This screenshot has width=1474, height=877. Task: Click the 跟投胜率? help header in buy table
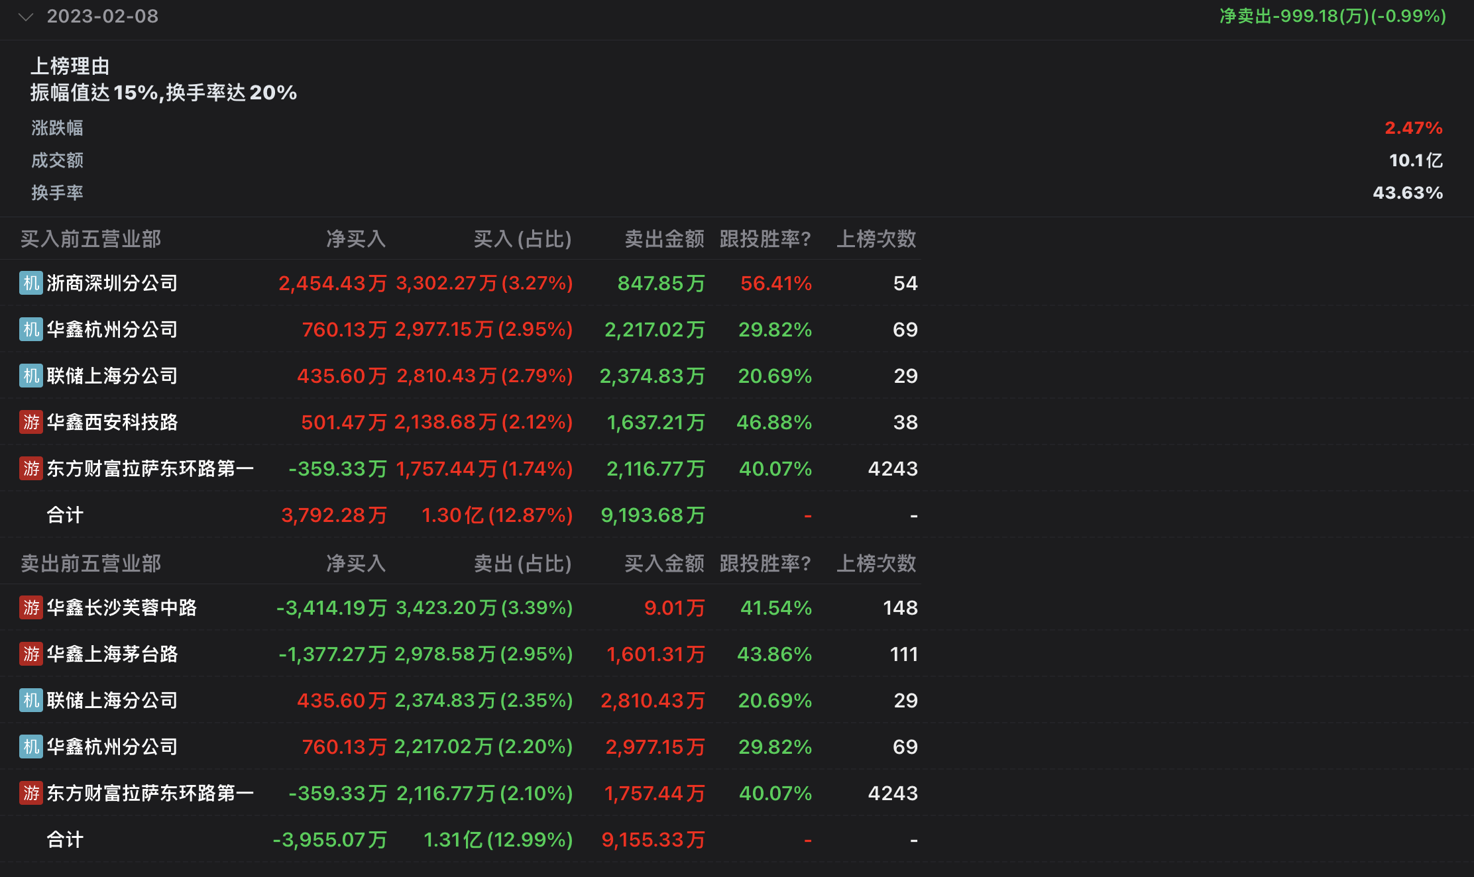(x=765, y=238)
